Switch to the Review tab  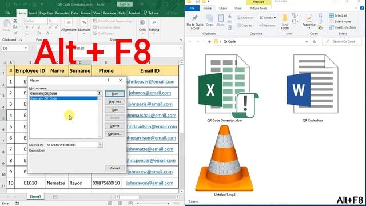(85, 13)
